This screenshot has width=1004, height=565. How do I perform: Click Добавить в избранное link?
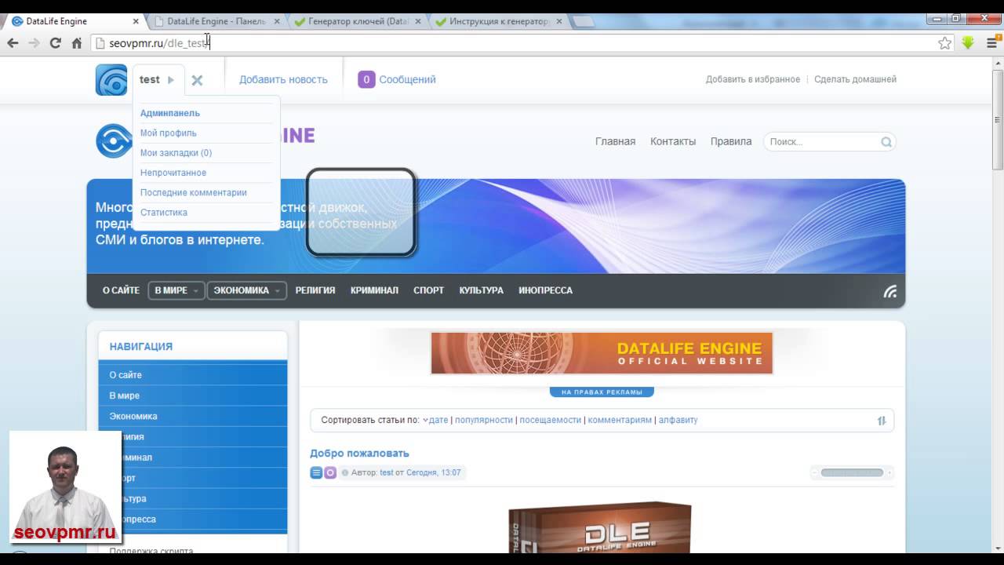753,79
